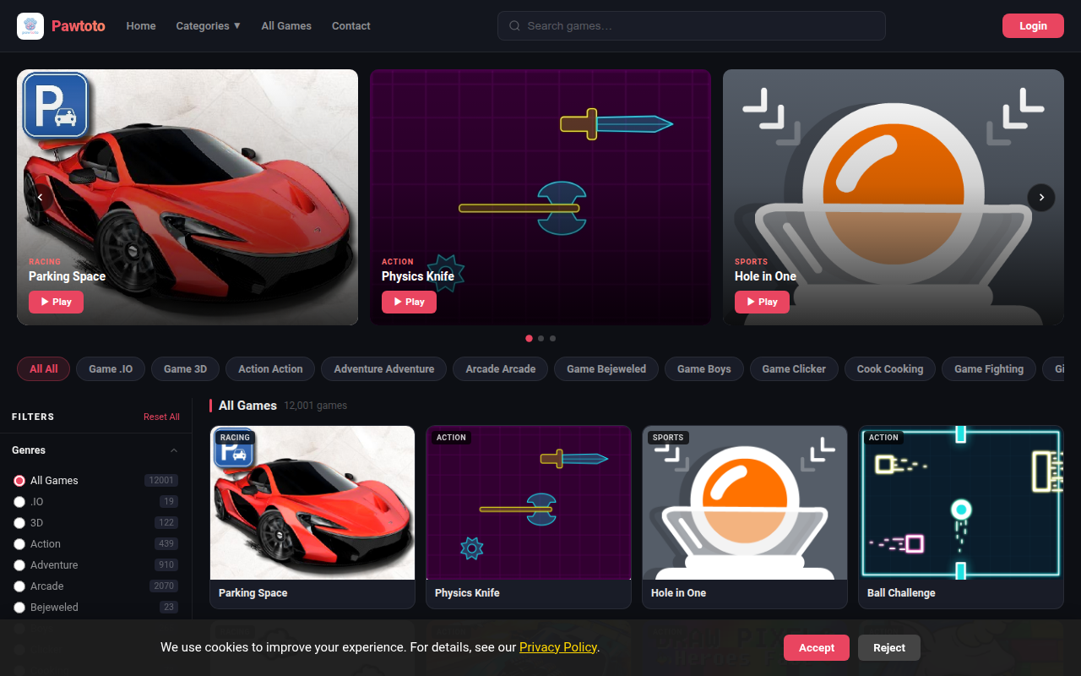Open the Categories dropdown menu

[208, 26]
